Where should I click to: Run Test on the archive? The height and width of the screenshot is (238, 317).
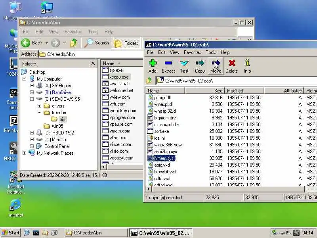(x=184, y=66)
